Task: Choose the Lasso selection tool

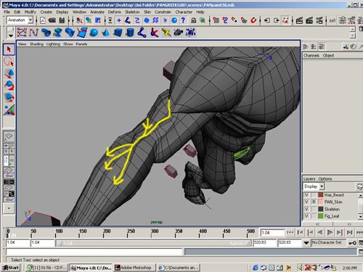Action: [9, 62]
